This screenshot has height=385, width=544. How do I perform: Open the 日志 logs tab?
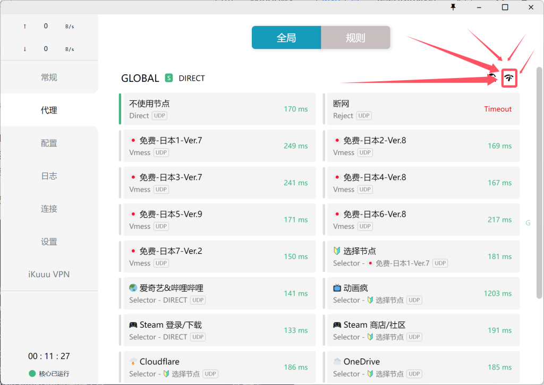pyautogui.click(x=49, y=176)
